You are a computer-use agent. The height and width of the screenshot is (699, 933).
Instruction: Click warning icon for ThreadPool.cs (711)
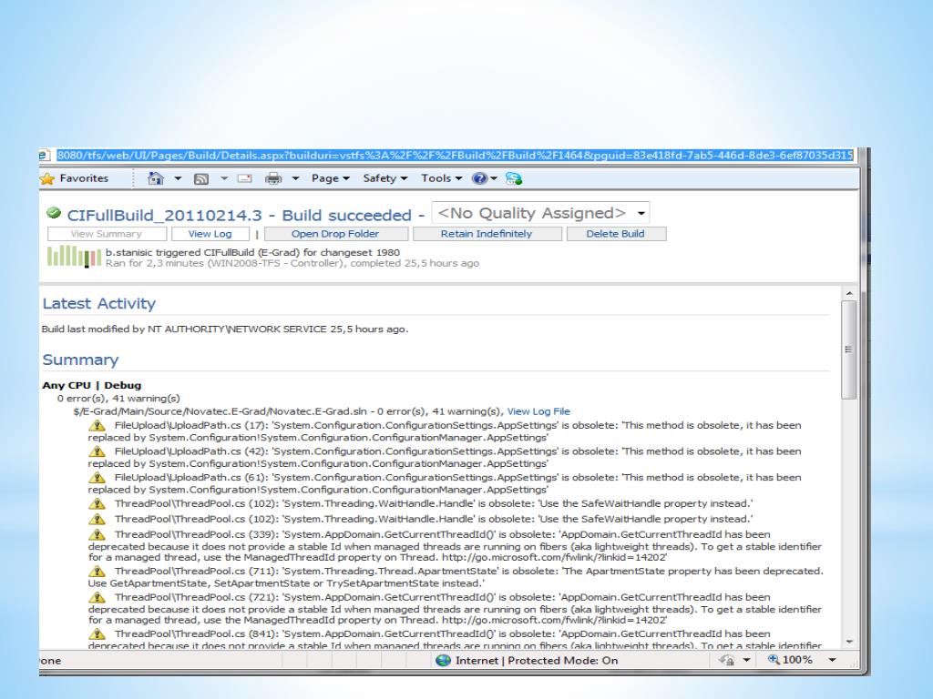(97, 572)
